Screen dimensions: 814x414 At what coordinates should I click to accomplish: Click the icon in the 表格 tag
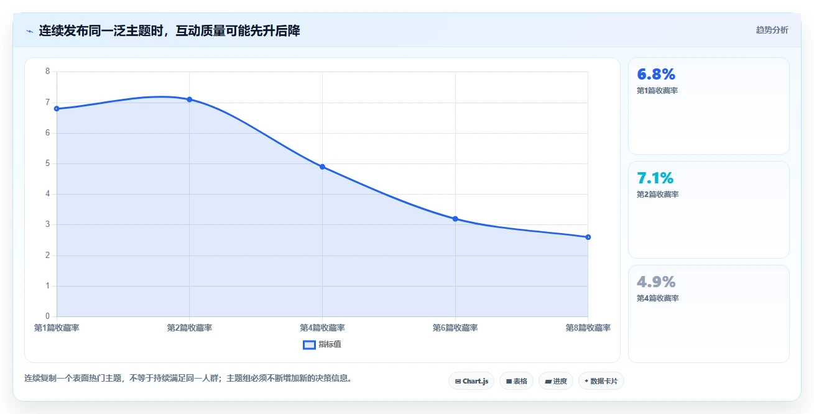(509, 381)
